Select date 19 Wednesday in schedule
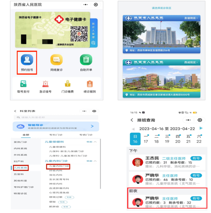The height and width of the screenshot is (213, 211). click(167, 139)
